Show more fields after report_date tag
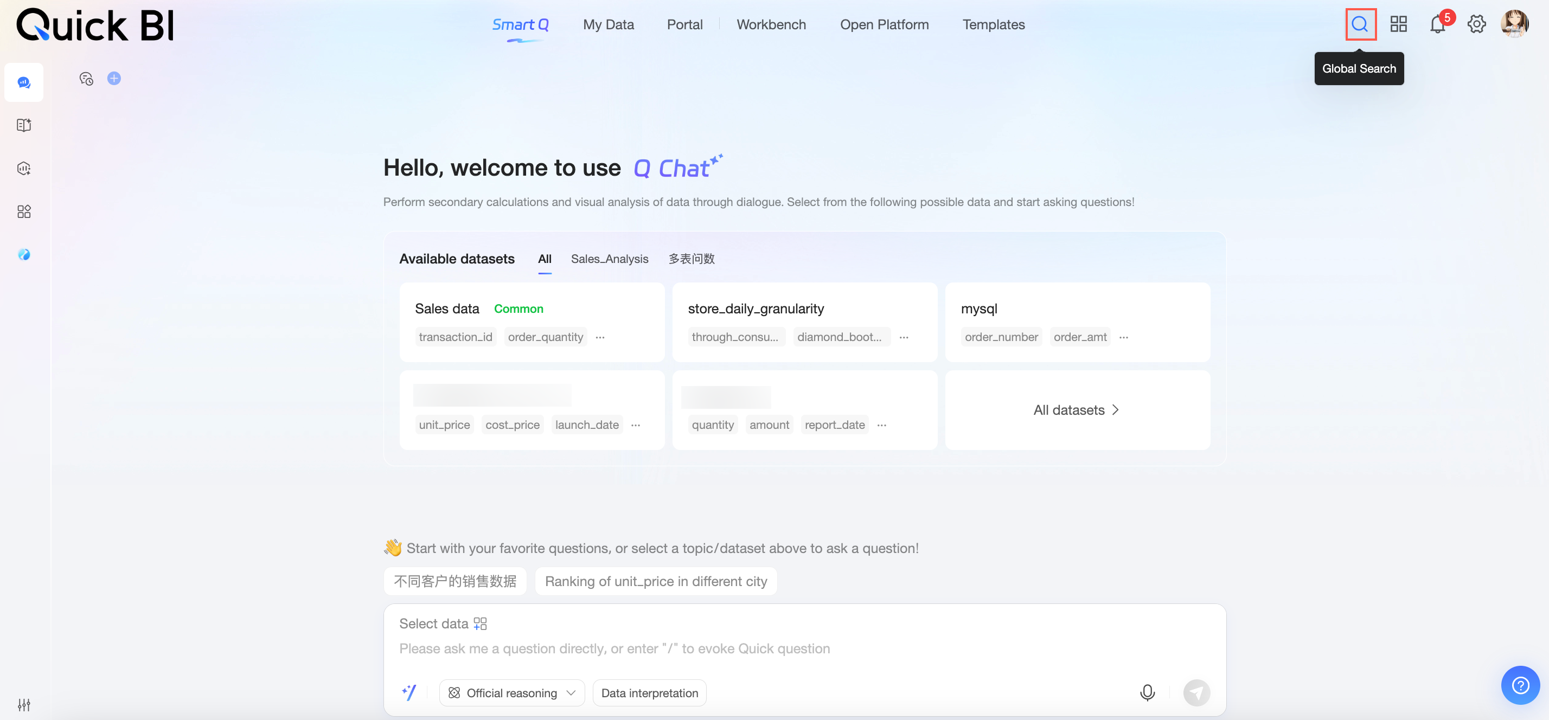Screen dimensions: 1549x720 [x=881, y=425]
